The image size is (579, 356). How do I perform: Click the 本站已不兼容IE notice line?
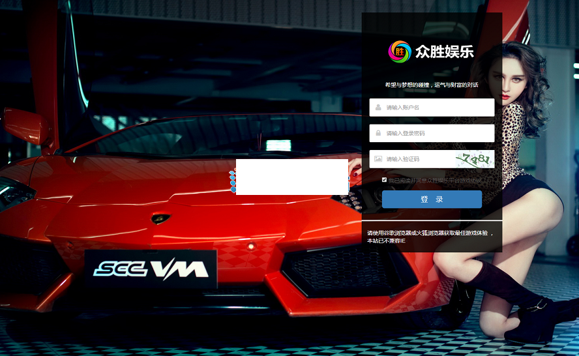click(x=386, y=241)
